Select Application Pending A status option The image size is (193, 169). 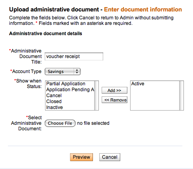click(x=70, y=90)
